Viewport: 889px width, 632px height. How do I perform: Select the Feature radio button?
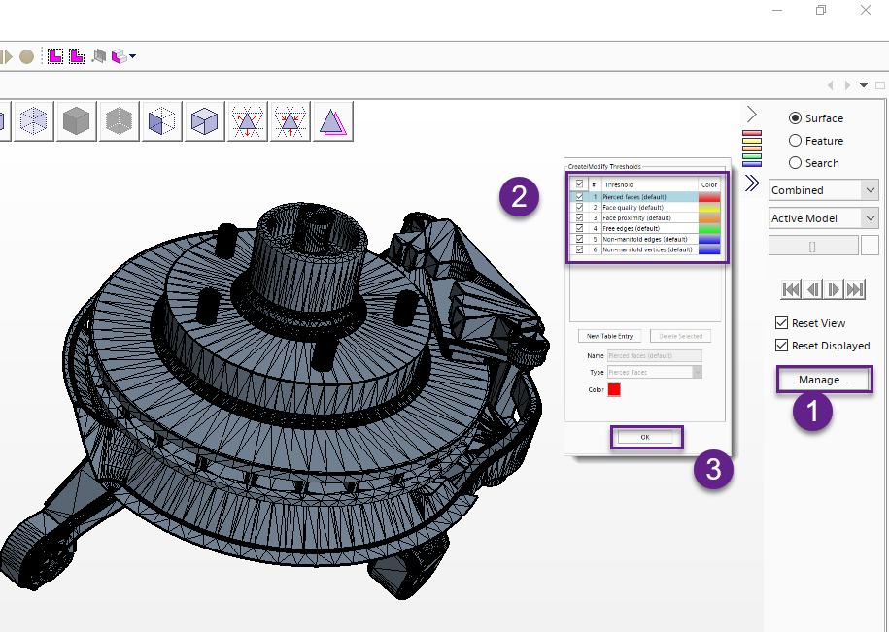(x=795, y=141)
